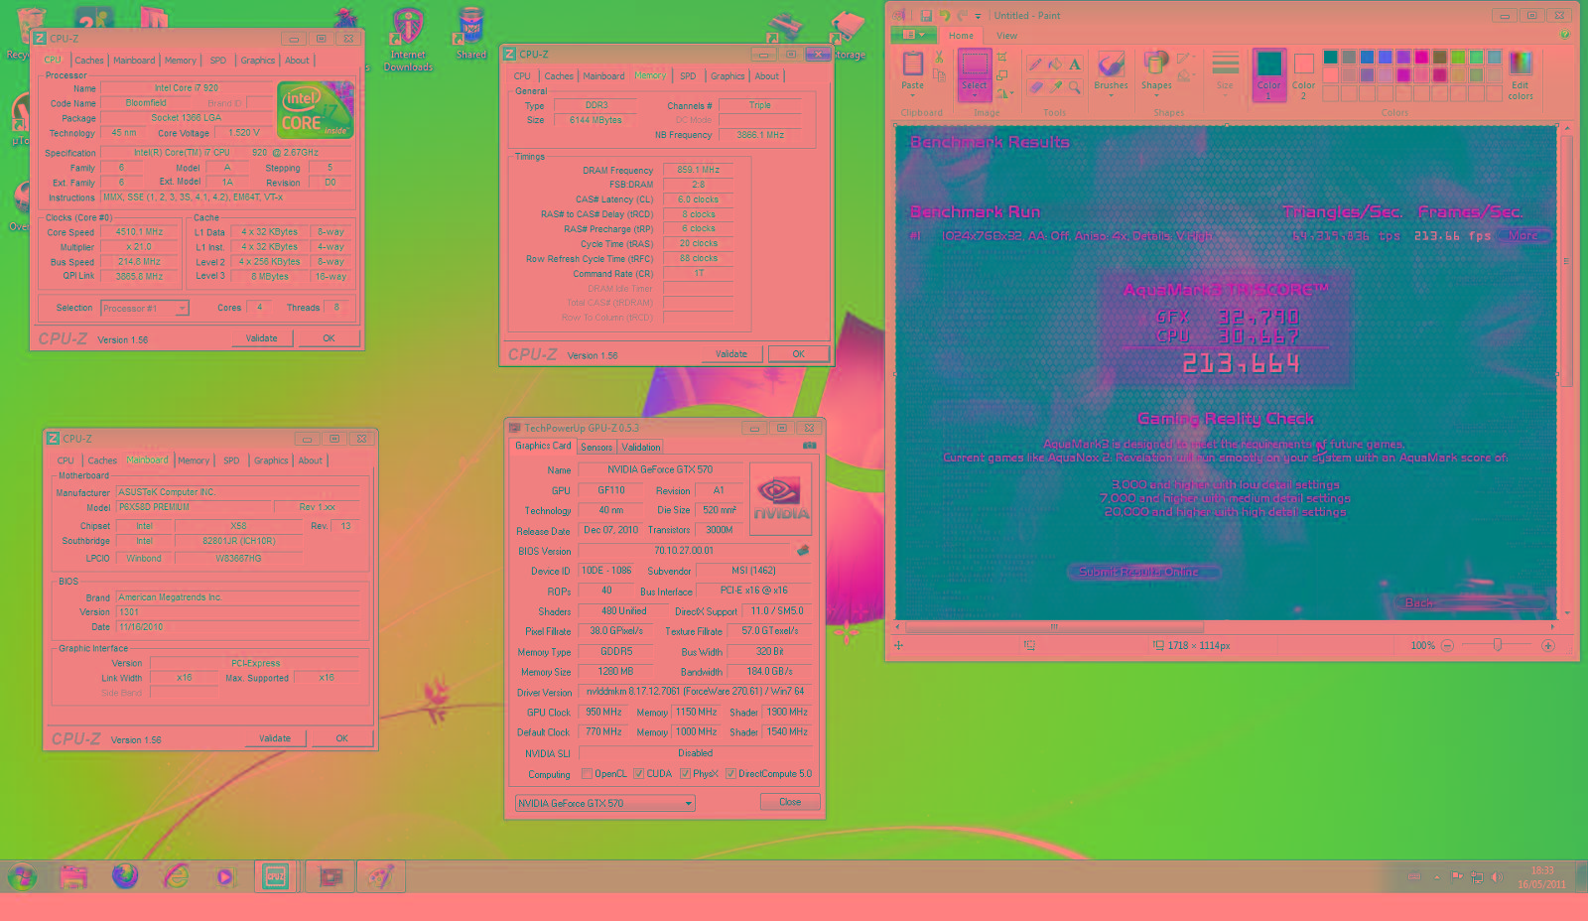Click the Intel Core i7 logo in CPU-Z

[x=316, y=110]
